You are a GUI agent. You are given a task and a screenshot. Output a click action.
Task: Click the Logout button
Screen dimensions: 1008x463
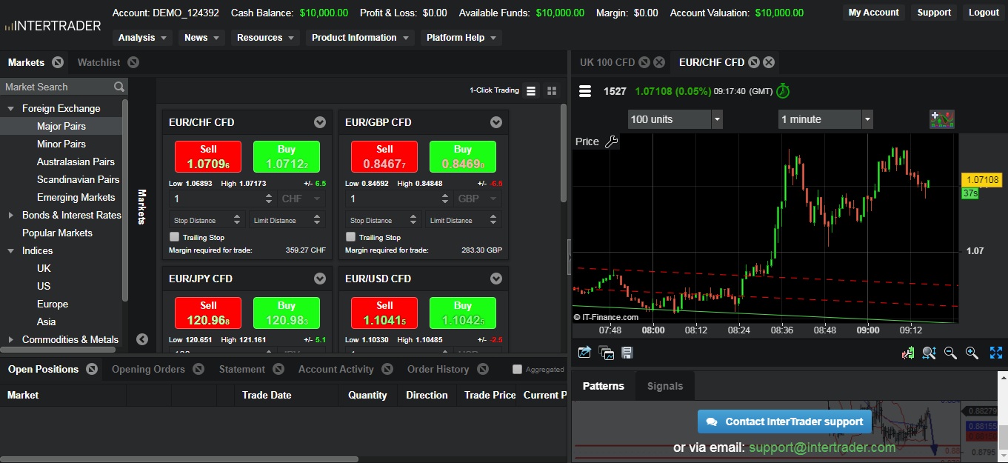984,13
